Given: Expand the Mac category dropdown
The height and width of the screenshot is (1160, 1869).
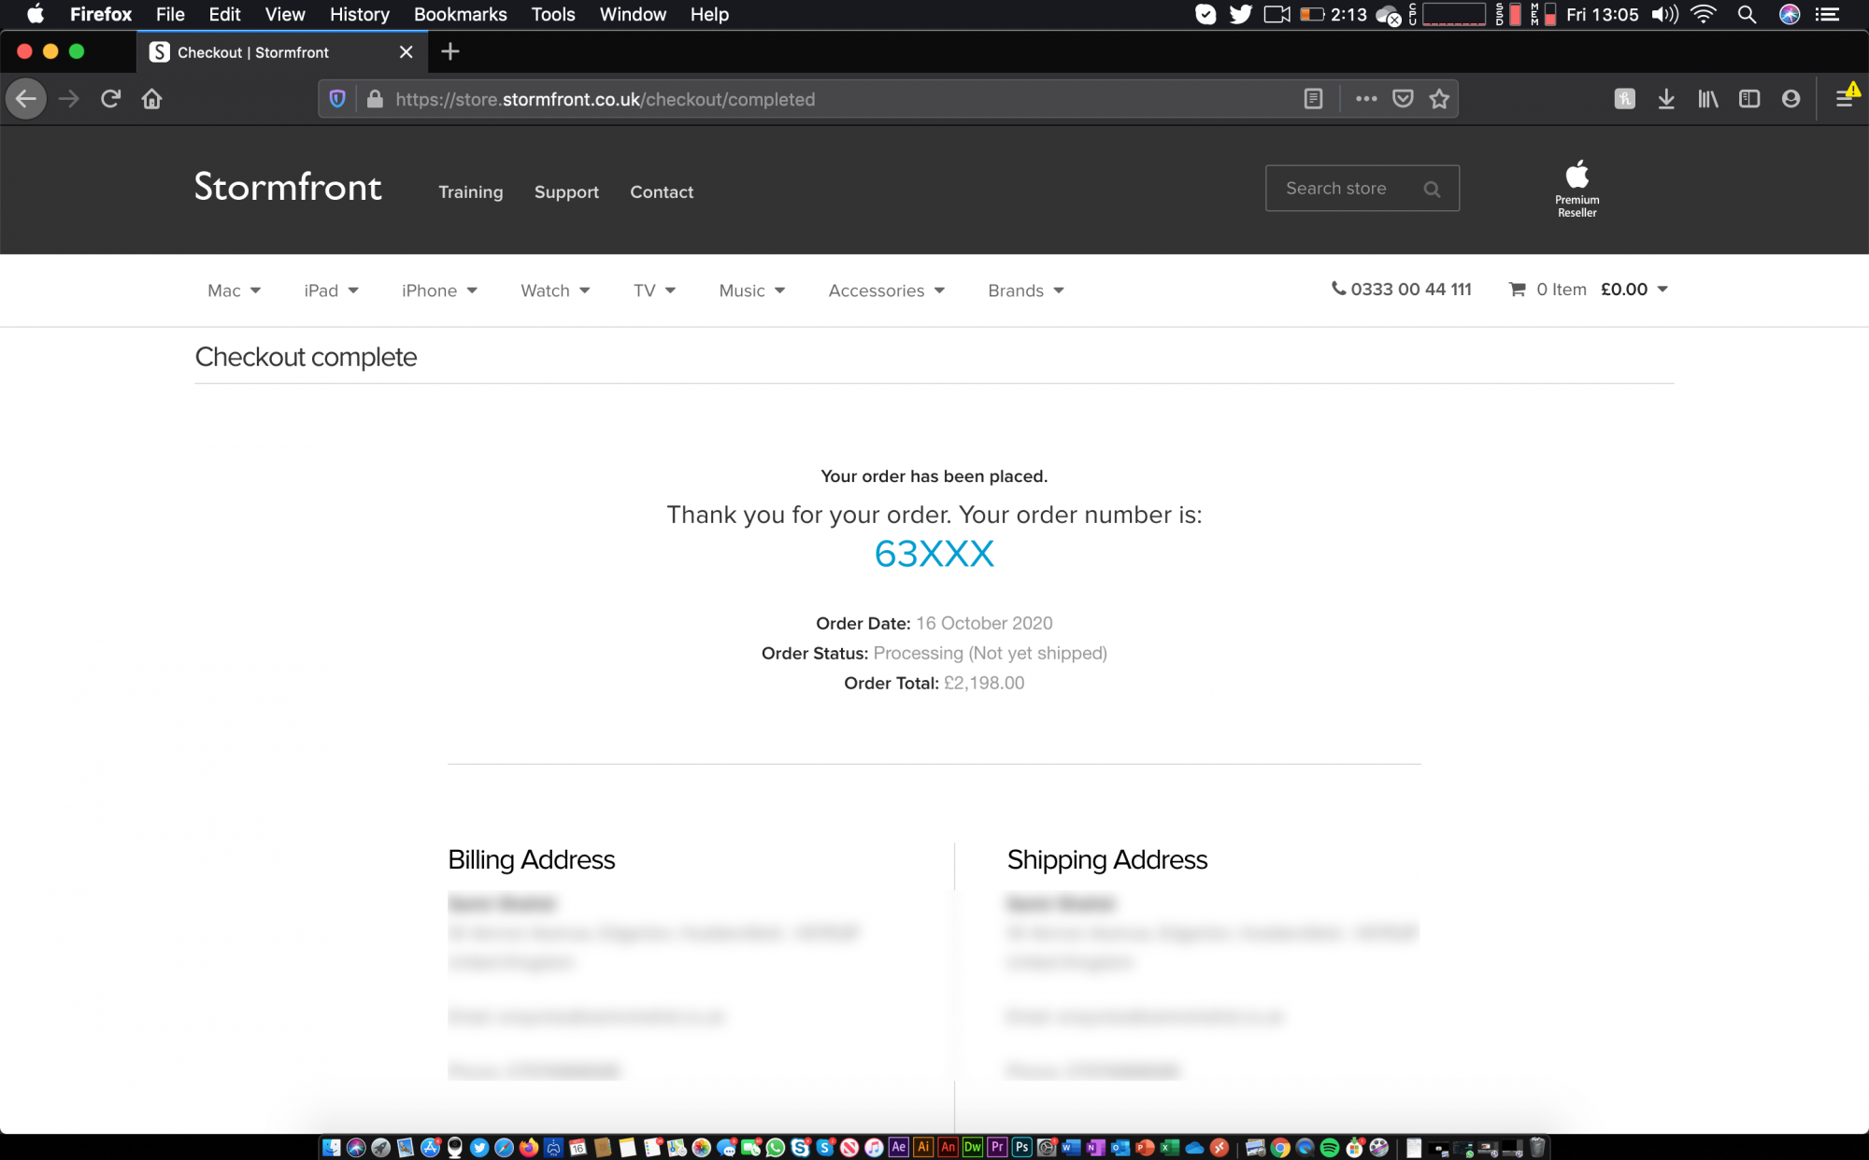Looking at the screenshot, I should click(234, 290).
